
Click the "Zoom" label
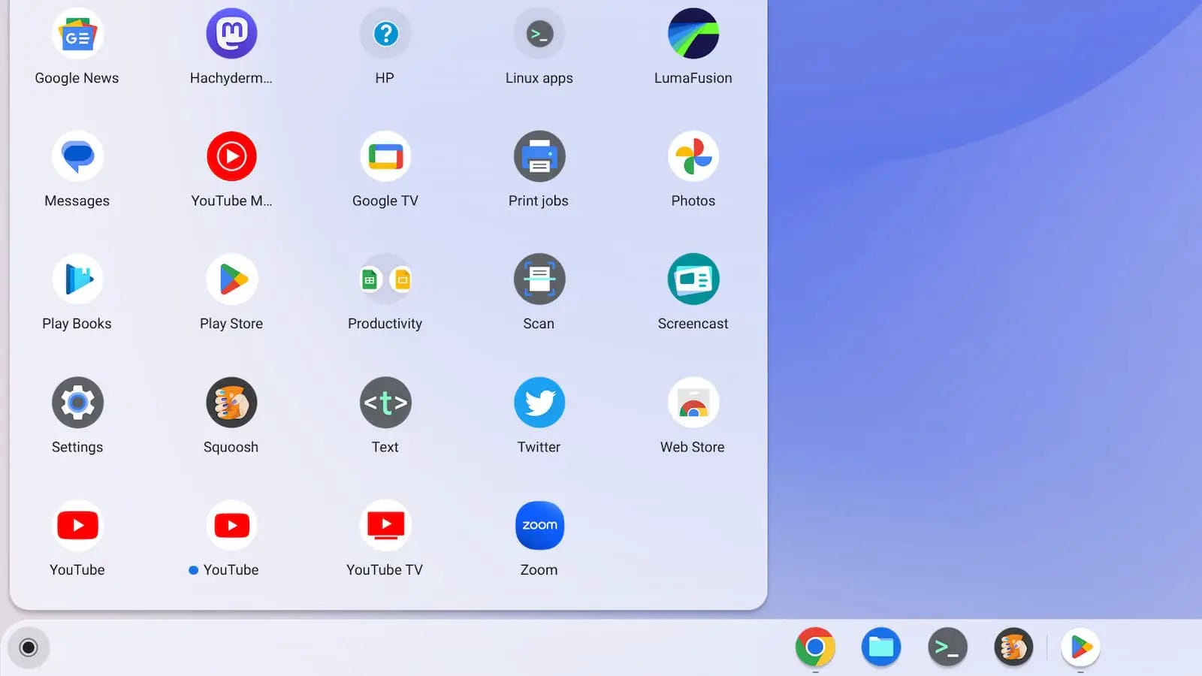coord(539,570)
